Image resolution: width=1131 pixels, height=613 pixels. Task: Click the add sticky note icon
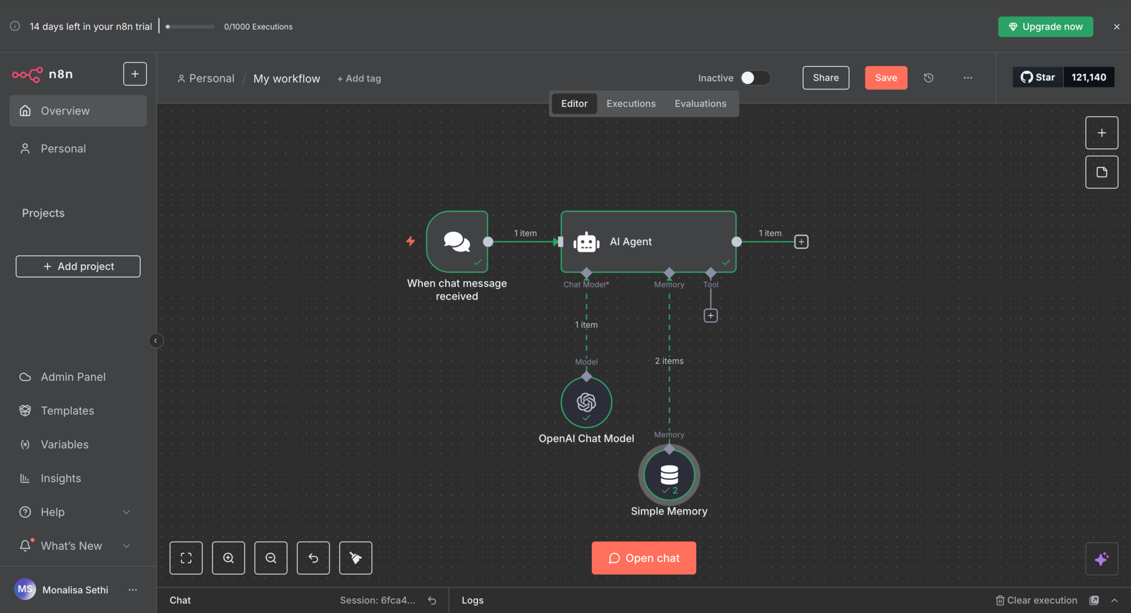pos(1102,172)
